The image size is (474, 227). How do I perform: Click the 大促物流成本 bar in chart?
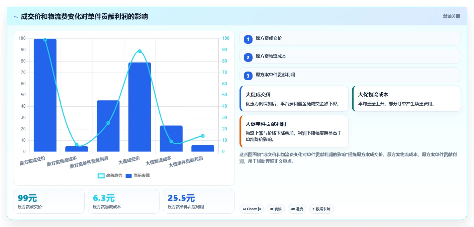[171, 139]
